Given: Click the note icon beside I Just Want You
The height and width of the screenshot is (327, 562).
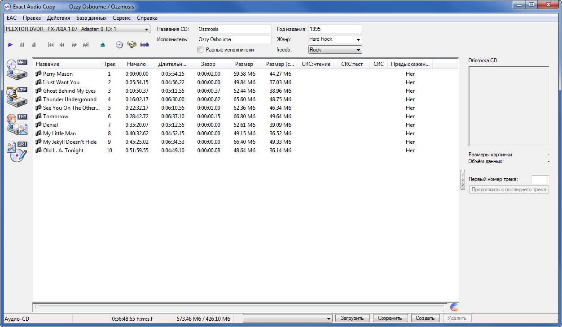Looking at the screenshot, I should coord(39,82).
